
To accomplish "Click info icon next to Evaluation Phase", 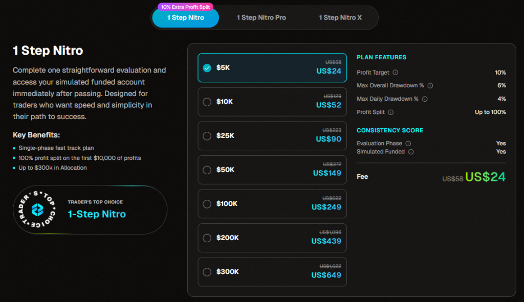I will [408, 144].
